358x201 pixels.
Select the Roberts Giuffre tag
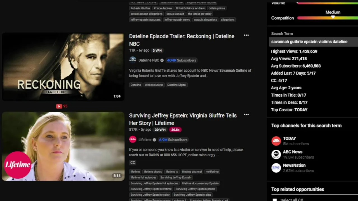coord(140,8)
